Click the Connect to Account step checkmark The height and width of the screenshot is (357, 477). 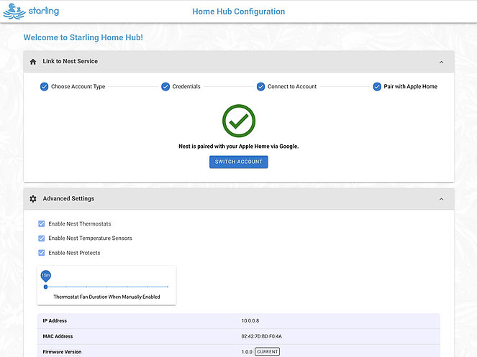click(x=260, y=87)
